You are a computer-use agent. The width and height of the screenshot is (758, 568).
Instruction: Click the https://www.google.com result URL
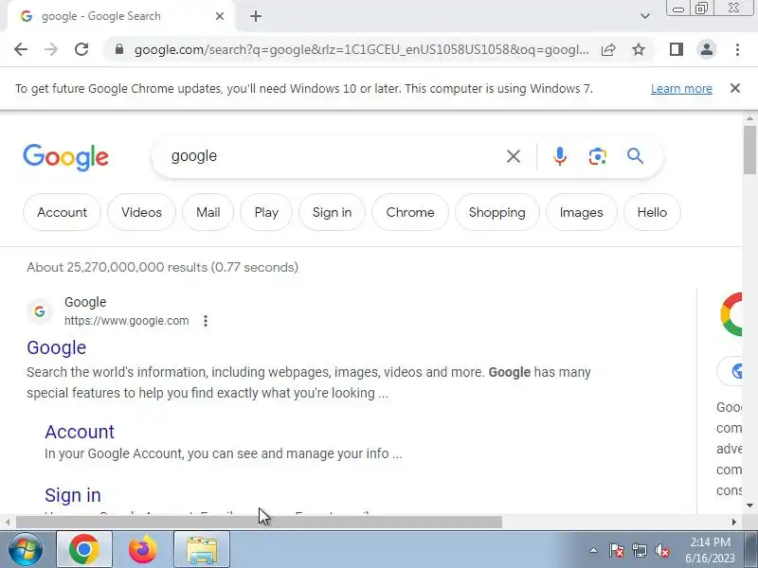[x=127, y=321]
